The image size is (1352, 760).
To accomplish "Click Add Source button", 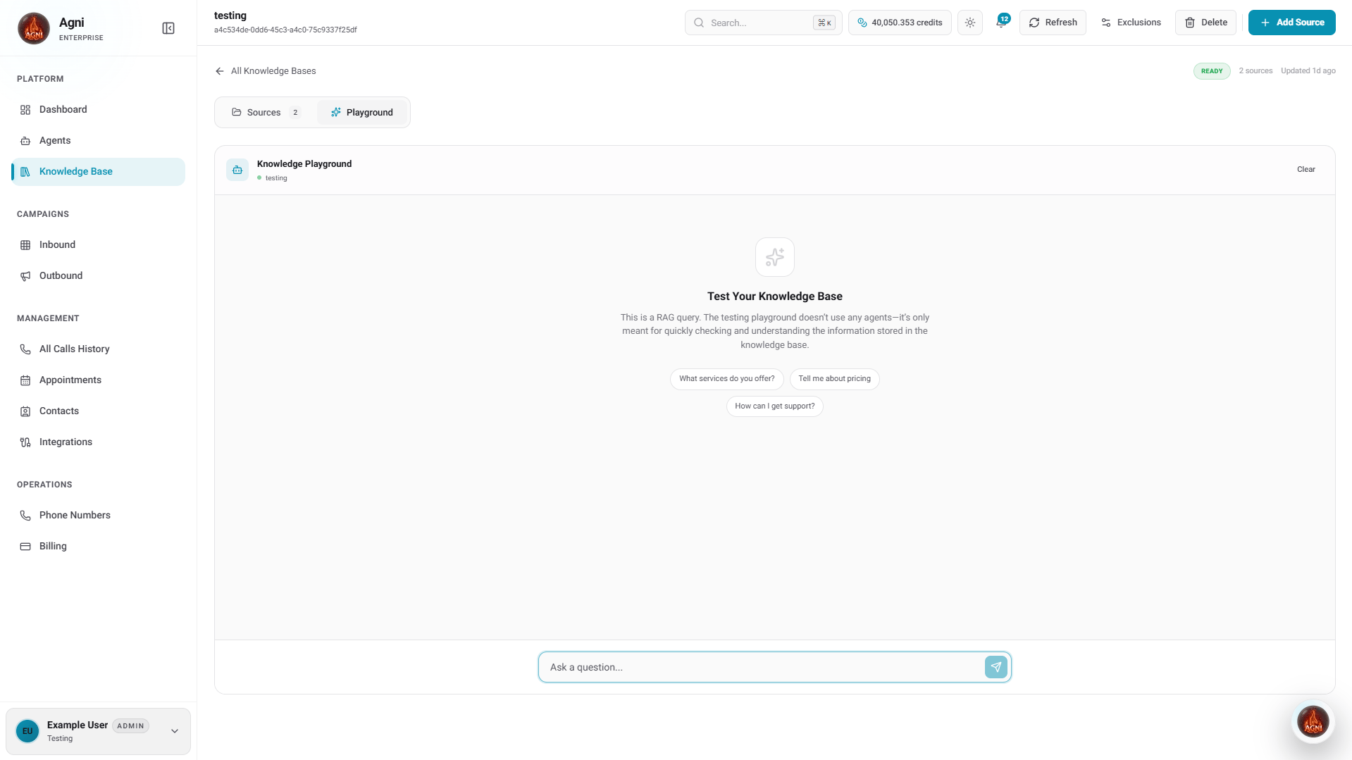I will pos(1291,23).
